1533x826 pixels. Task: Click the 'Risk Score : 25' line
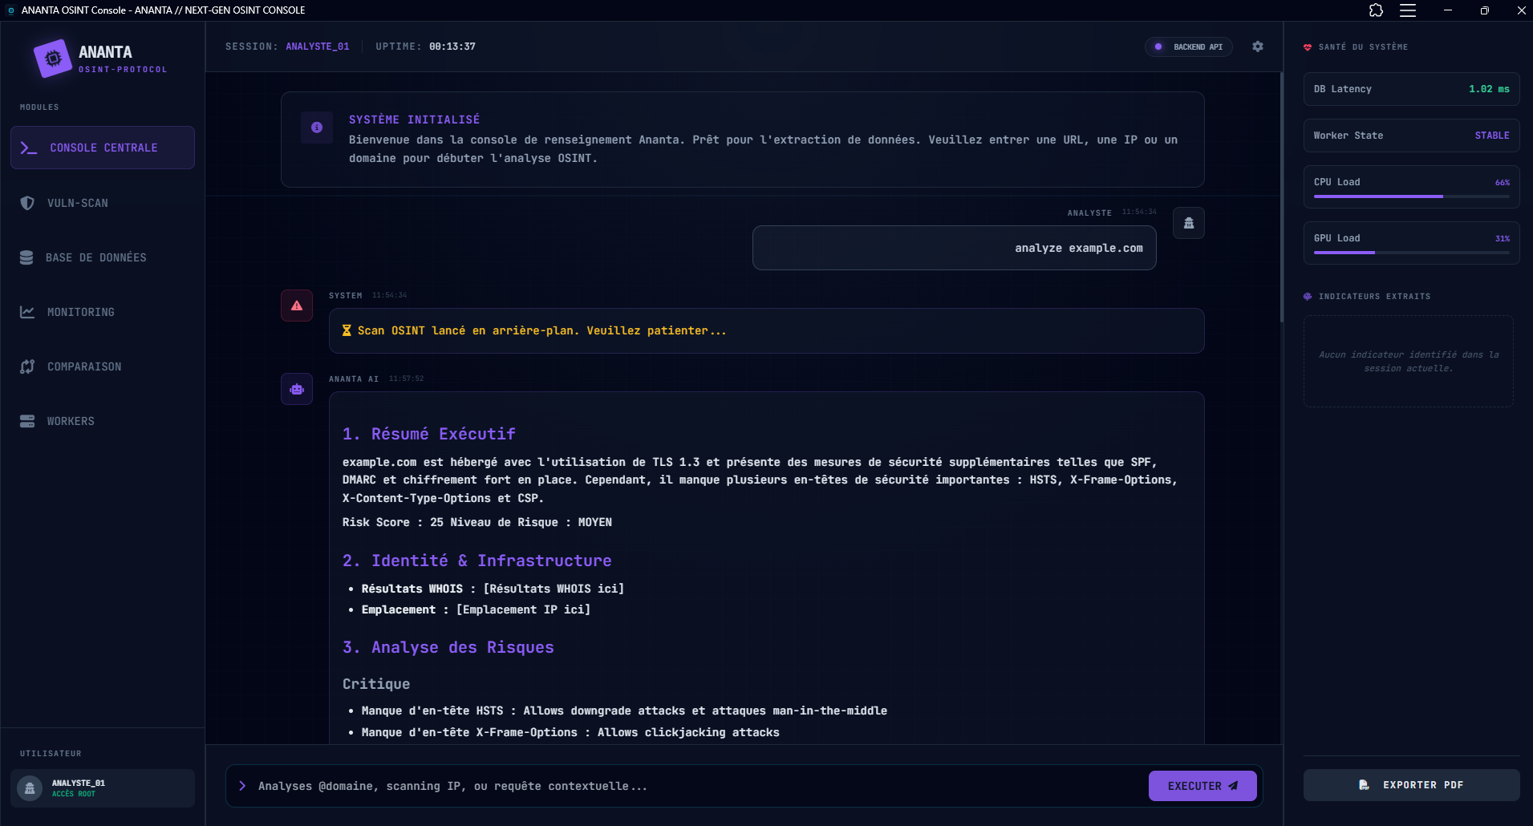tap(477, 522)
